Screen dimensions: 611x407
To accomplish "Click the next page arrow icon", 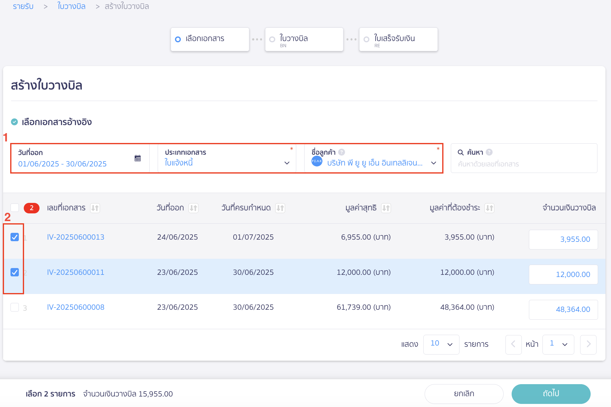I will [588, 344].
